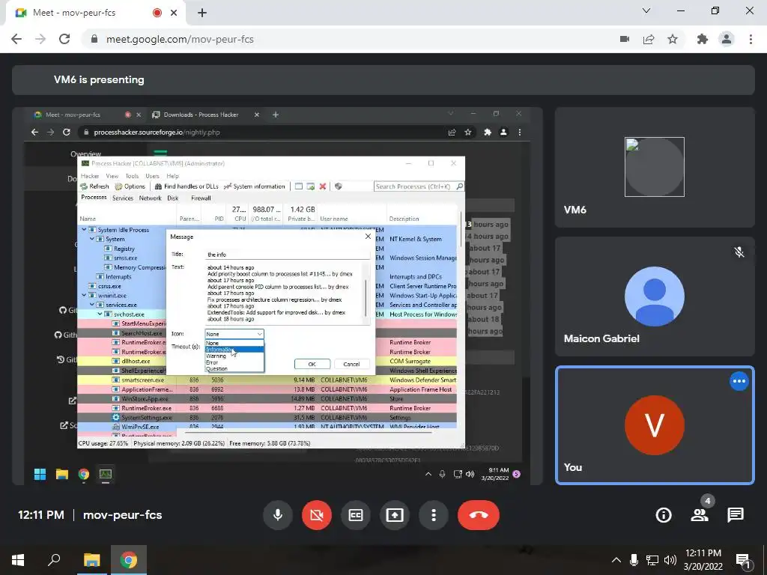Open View menu in Process Hacker
The height and width of the screenshot is (575, 767).
pyautogui.click(x=112, y=176)
